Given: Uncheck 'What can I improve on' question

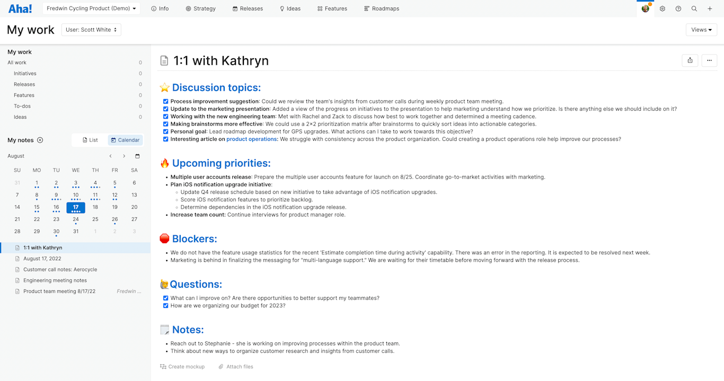Looking at the screenshot, I should [x=166, y=298].
